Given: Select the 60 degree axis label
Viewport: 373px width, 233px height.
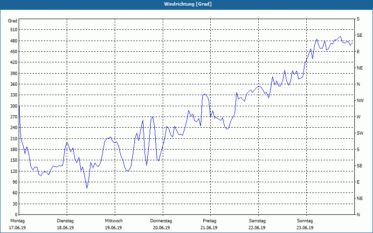Looking at the screenshot, I should (15, 193).
